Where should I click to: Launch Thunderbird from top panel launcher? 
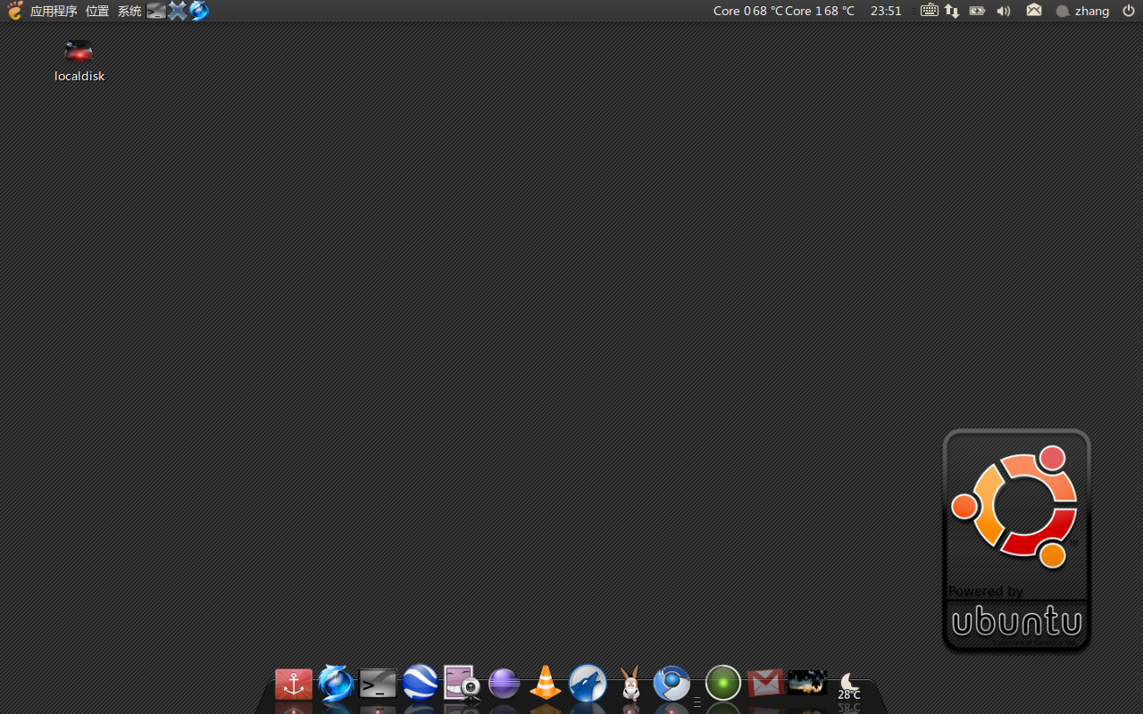tap(198, 11)
